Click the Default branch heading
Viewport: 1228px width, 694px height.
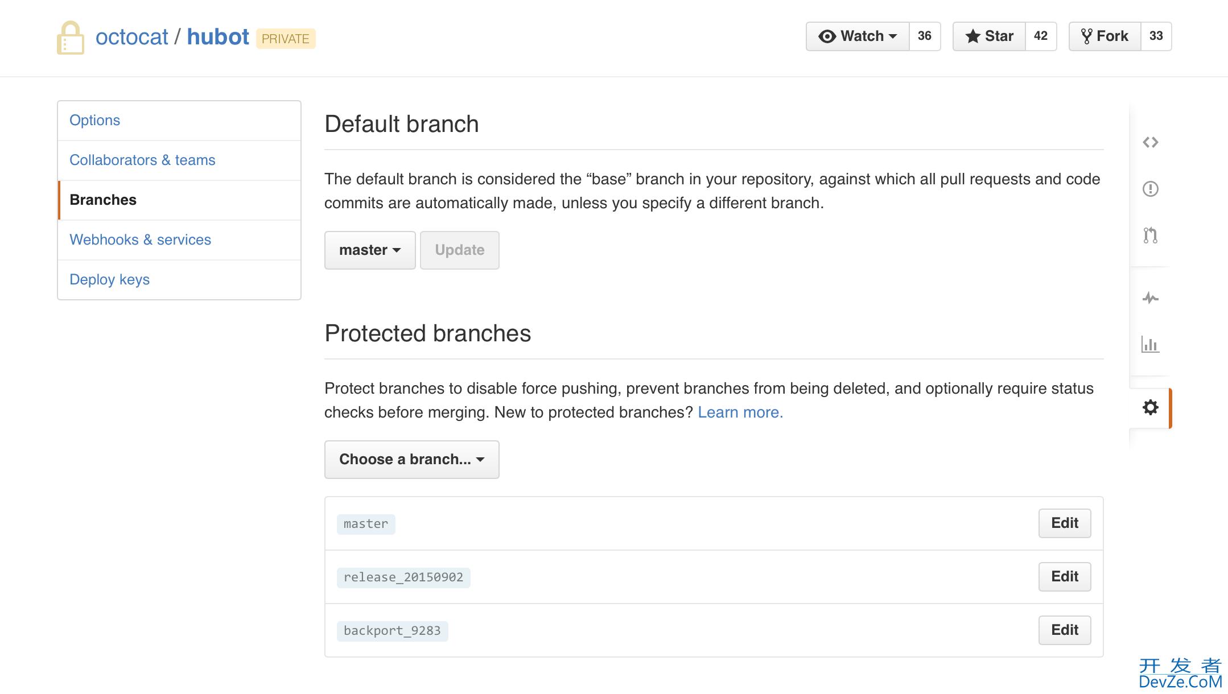coord(402,124)
